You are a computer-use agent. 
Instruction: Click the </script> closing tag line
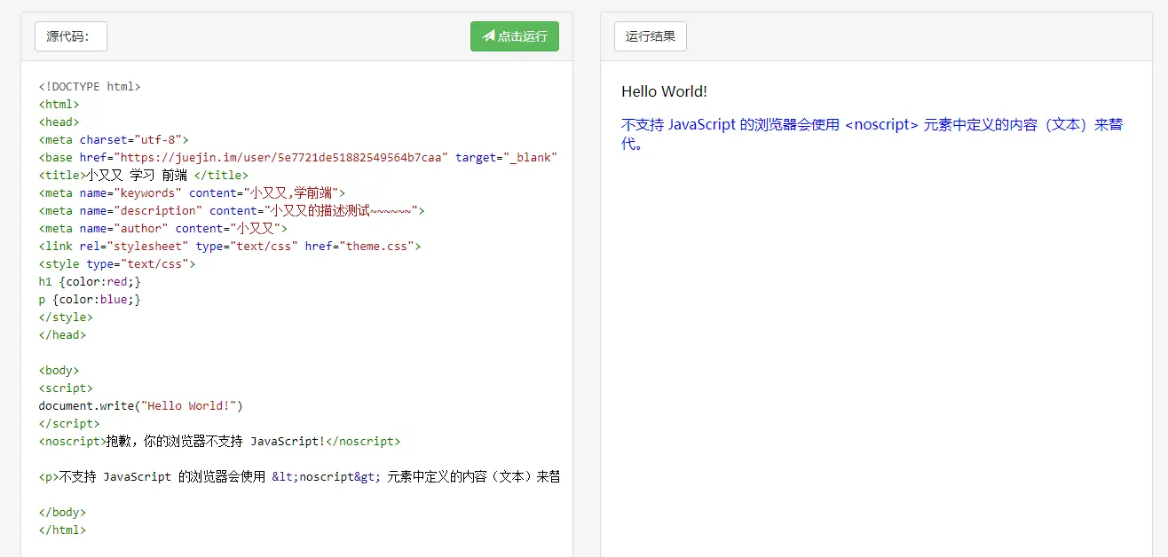pyautogui.click(x=69, y=424)
